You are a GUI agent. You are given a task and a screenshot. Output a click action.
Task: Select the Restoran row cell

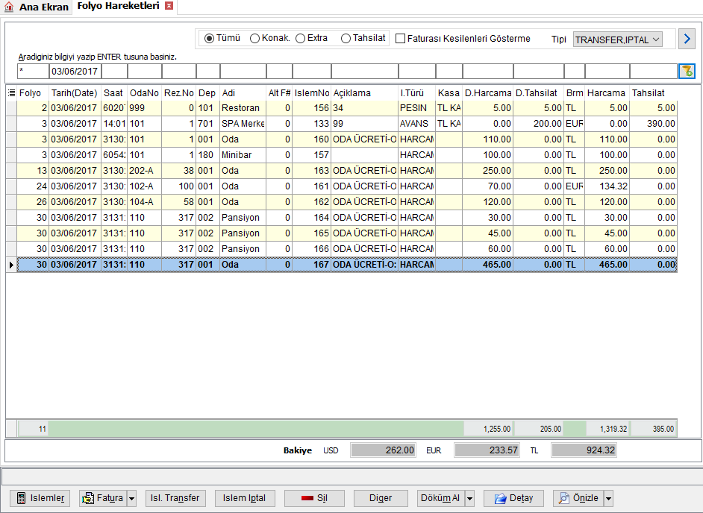tap(243, 108)
